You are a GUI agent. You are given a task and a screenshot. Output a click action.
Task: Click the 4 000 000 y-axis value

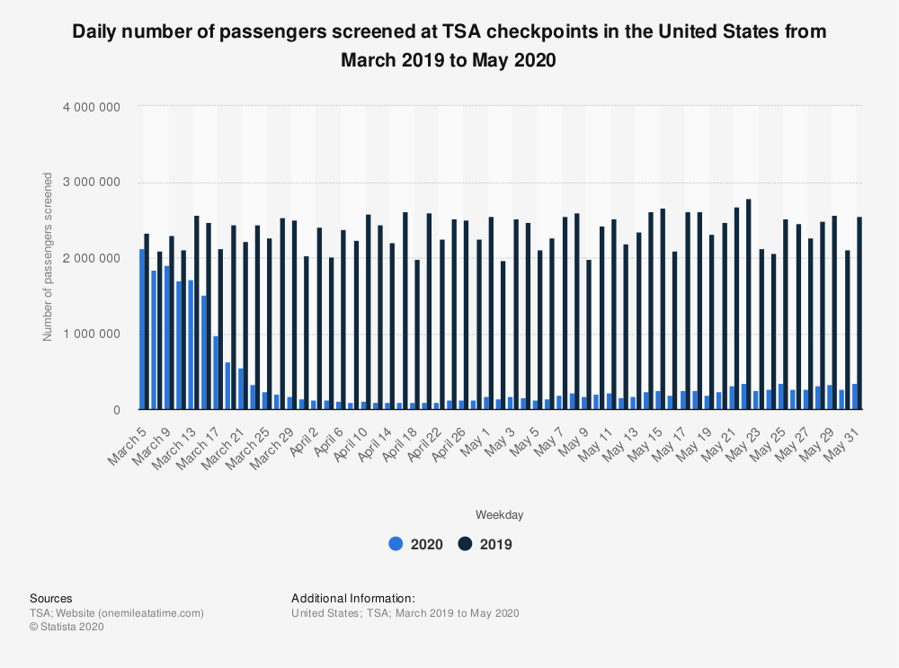92,107
